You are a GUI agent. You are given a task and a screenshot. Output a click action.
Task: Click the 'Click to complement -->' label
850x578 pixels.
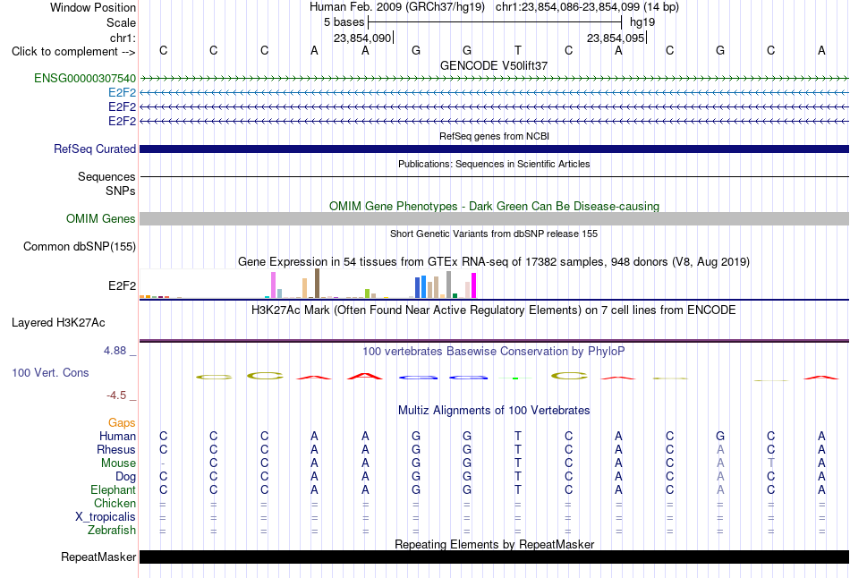(x=73, y=52)
